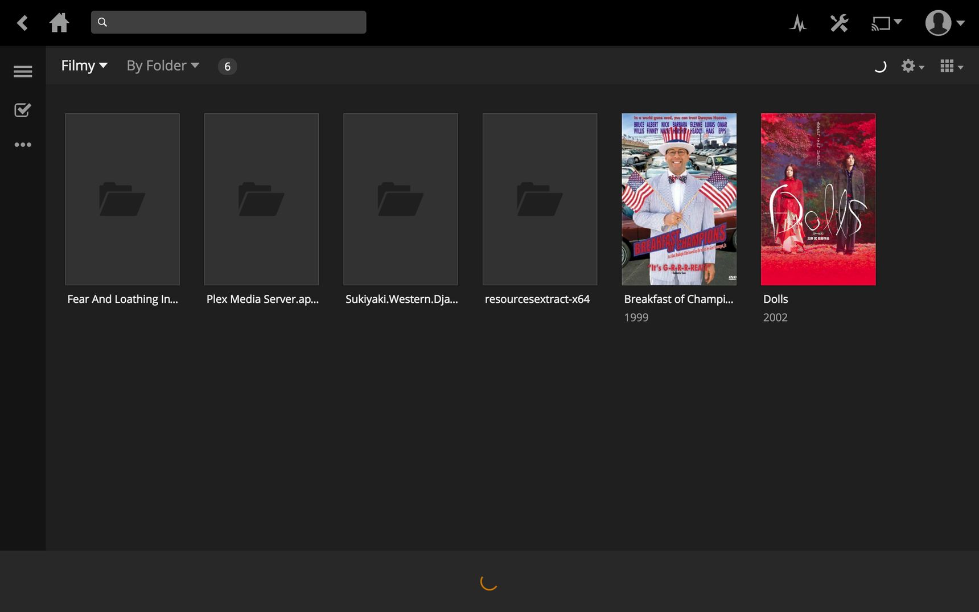Open the By Folder filter dropdown
This screenshot has height=612, width=979.
tap(163, 65)
